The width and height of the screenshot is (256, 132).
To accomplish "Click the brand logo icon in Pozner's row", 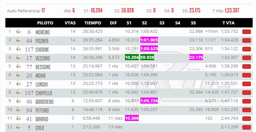I will click(x=19, y=40).
